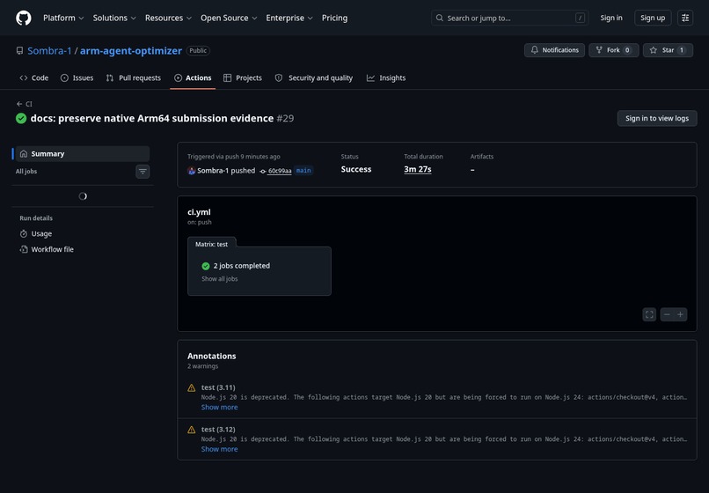Click the warning icon for test (3.11)
This screenshot has width=709, height=493.
191,388
